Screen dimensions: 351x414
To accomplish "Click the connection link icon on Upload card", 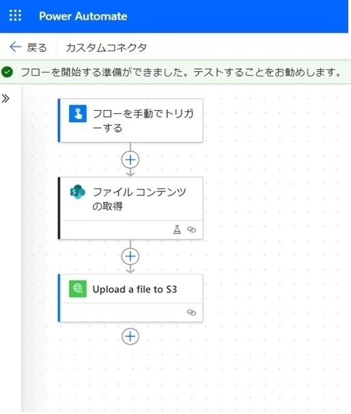I will coord(191,312).
